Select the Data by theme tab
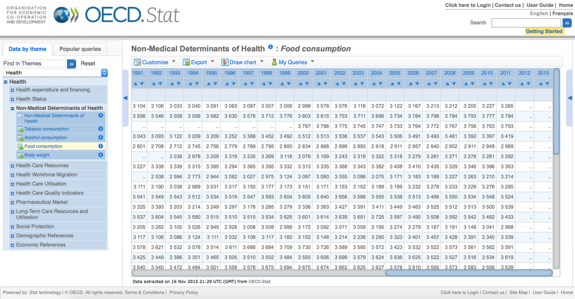This screenshot has width=575, height=299. click(27, 49)
